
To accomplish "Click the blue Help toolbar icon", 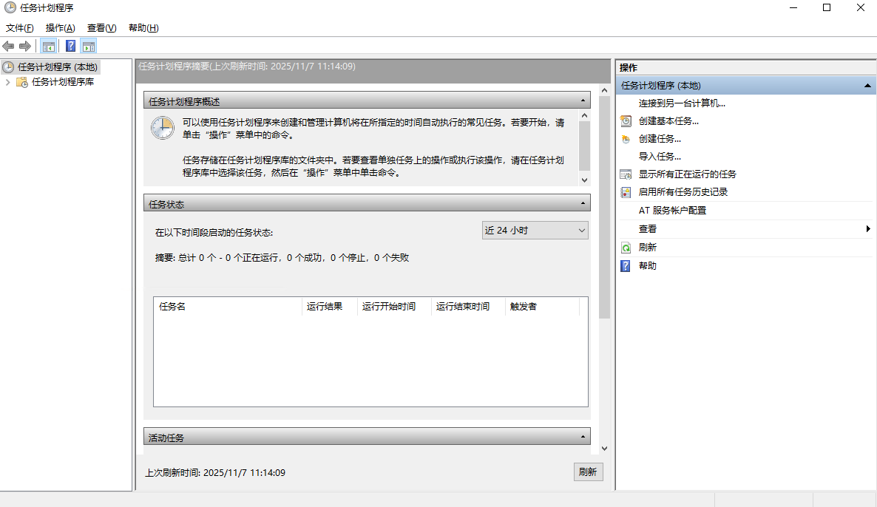I will click(x=70, y=47).
